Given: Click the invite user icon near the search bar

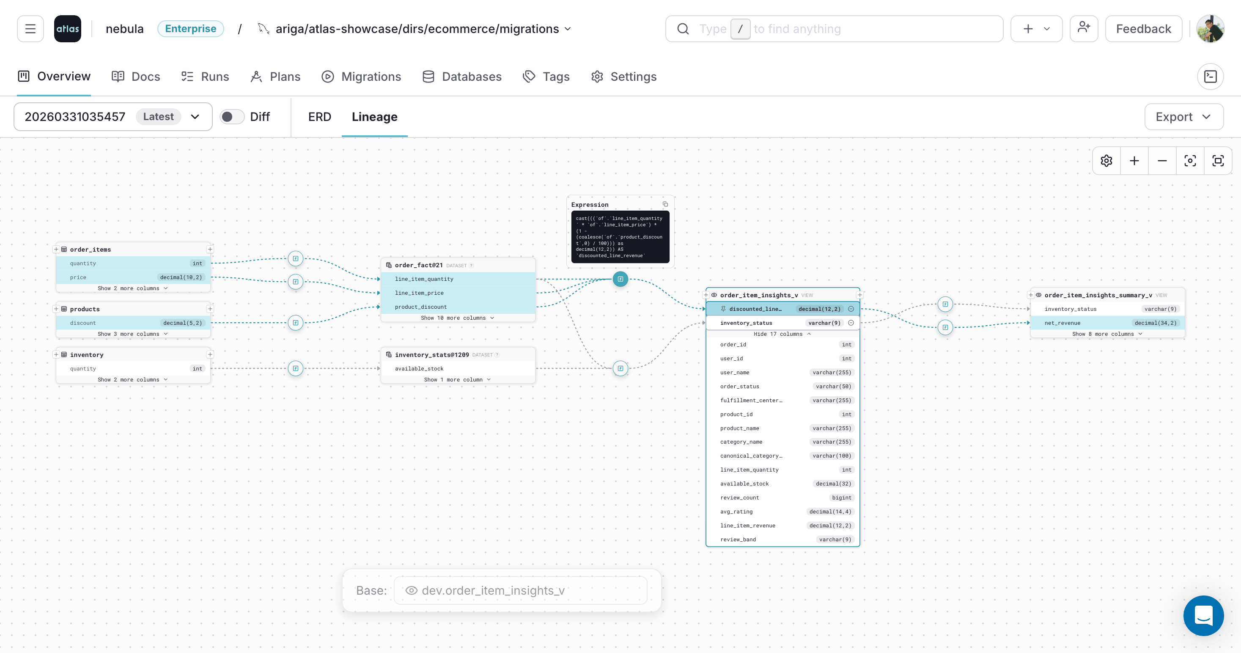Looking at the screenshot, I should [x=1084, y=28].
